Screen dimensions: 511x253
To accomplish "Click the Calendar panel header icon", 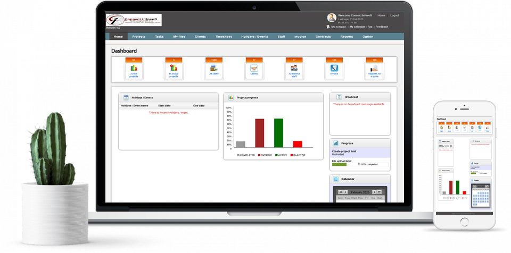I will click(336, 179).
